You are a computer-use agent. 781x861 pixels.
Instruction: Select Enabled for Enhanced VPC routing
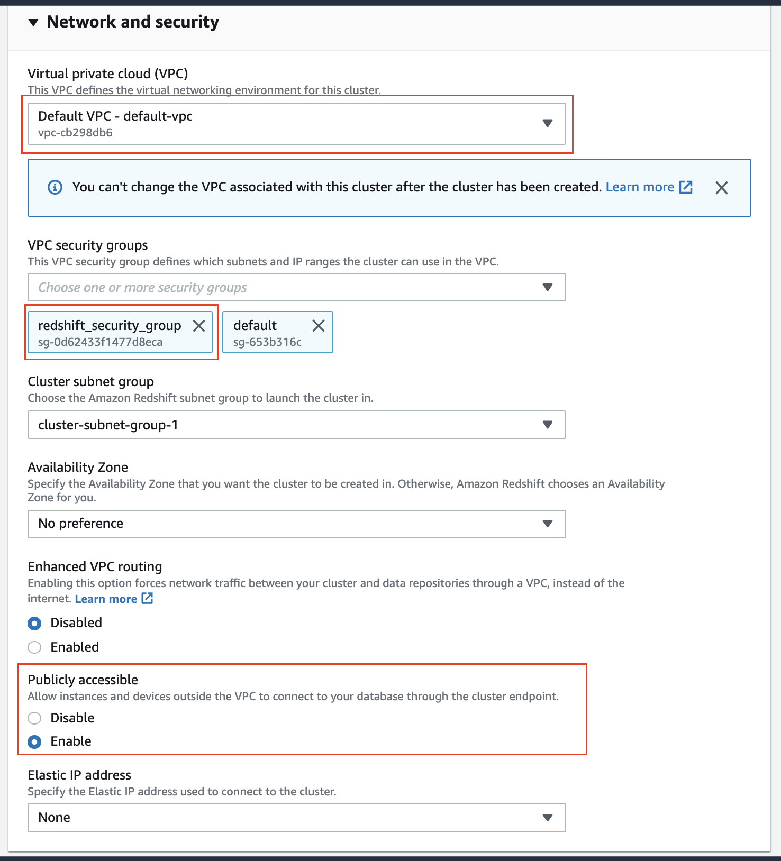coord(35,647)
